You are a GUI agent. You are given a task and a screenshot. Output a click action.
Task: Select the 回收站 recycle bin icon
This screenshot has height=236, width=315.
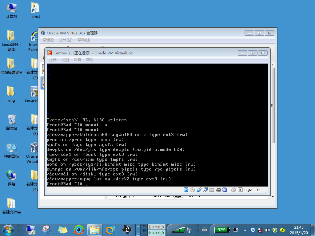click(x=11, y=122)
